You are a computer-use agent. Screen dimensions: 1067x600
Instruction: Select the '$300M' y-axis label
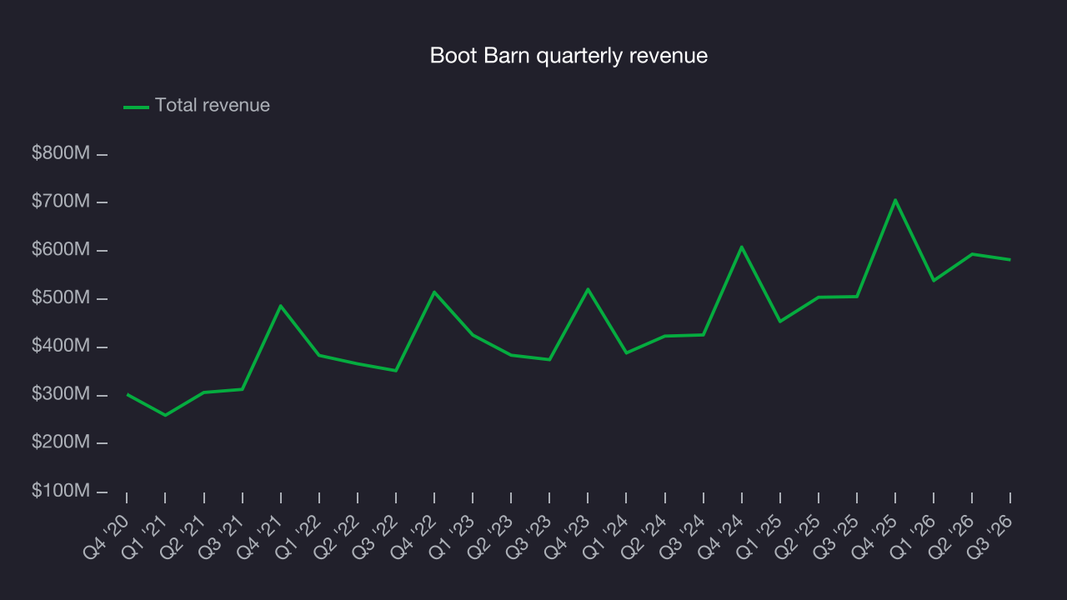point(61,394)
